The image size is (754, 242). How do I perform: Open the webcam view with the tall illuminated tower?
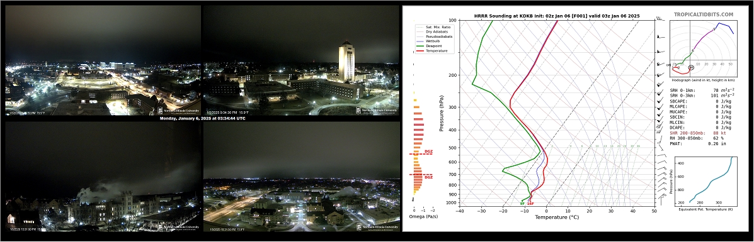pyautogui.click(x=301, y=60)
